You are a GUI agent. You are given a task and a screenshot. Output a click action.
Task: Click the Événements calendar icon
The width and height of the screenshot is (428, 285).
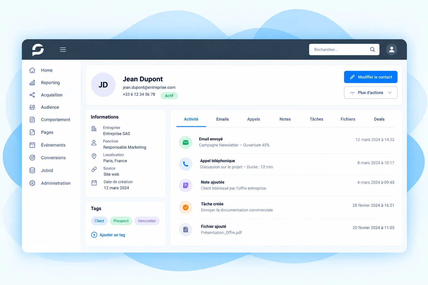coord(32,145)
